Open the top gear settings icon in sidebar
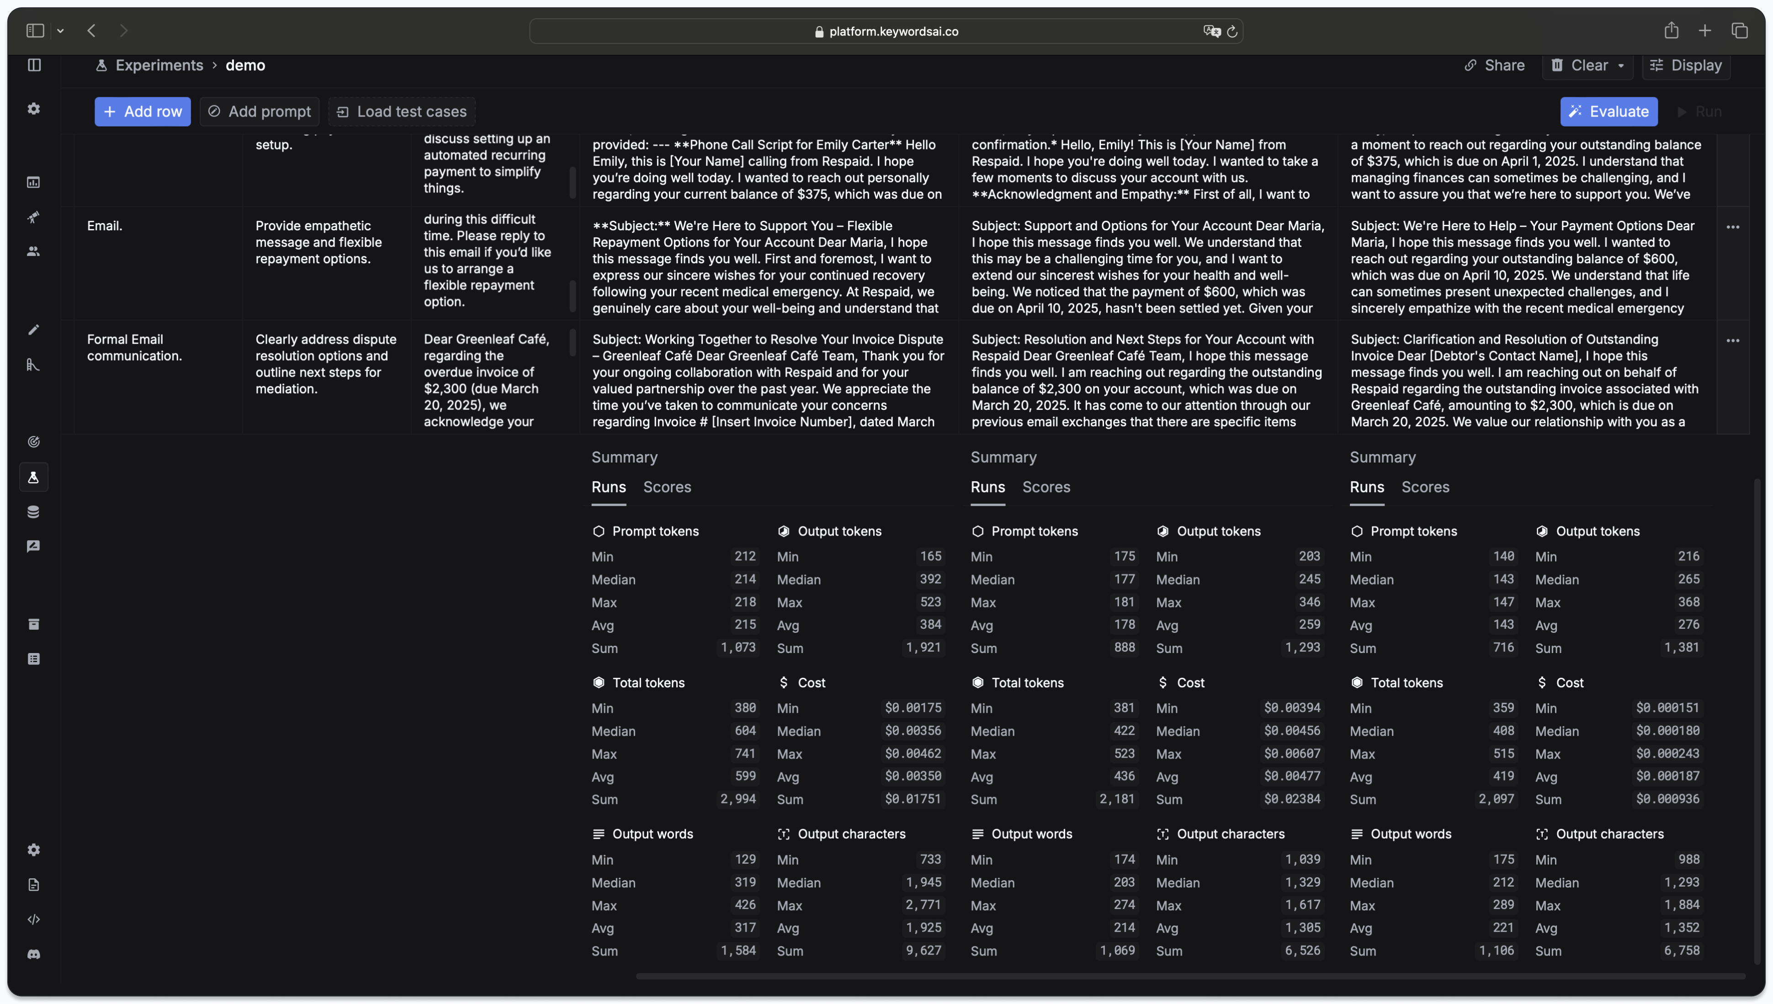 pyautogui.click(x=34, y=109)
